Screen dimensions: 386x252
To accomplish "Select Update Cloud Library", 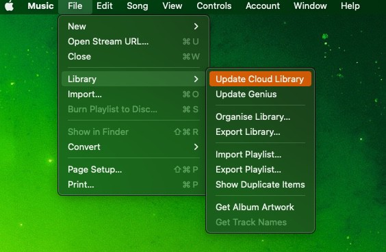I will [260, 79].
